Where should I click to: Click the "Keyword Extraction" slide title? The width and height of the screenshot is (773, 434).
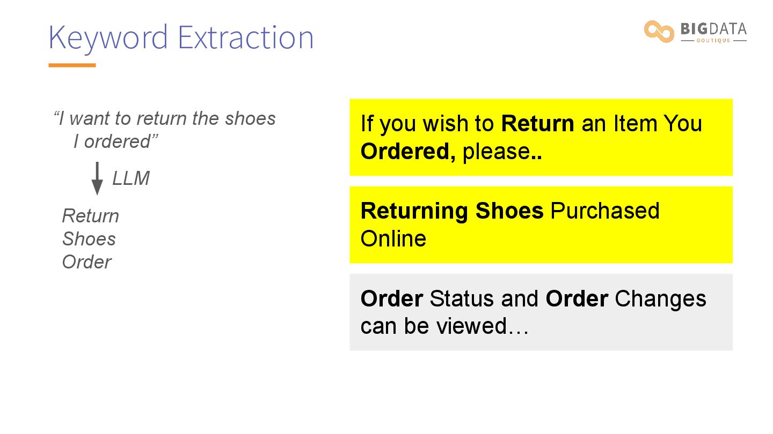click(x=181, y=38)
